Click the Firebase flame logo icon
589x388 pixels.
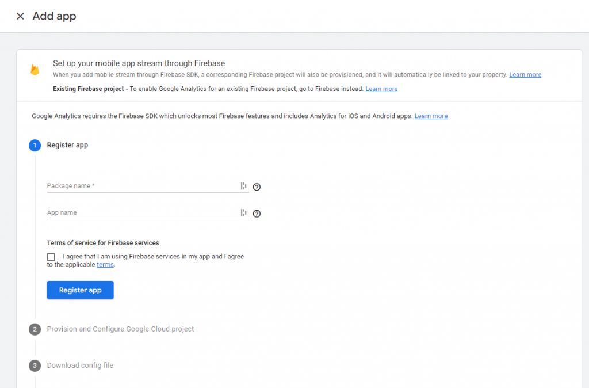pyautogui.click(x=35, y=70)
